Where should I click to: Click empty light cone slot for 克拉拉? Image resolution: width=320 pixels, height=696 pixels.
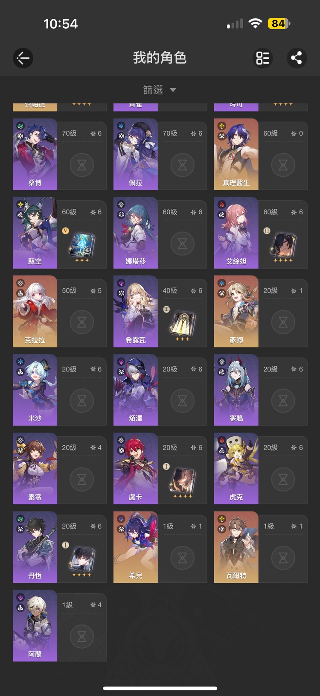coord(82,322)
